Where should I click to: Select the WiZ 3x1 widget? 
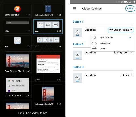48,26
